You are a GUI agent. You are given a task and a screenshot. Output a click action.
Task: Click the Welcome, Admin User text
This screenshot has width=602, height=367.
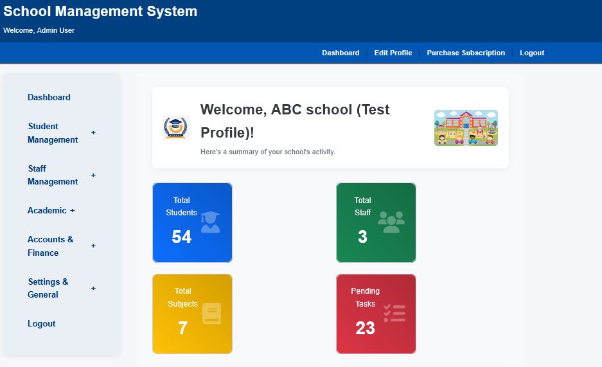coord(39,30)
